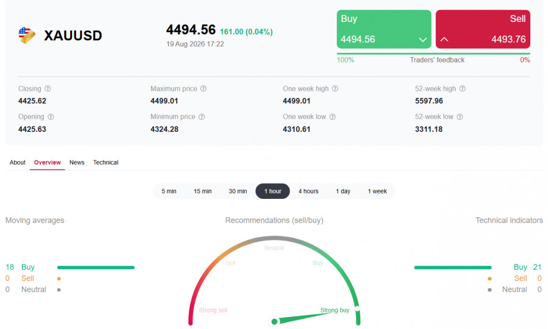Open the News tab
This screenshot has height=329, width=548.
(x=77, y=162)
